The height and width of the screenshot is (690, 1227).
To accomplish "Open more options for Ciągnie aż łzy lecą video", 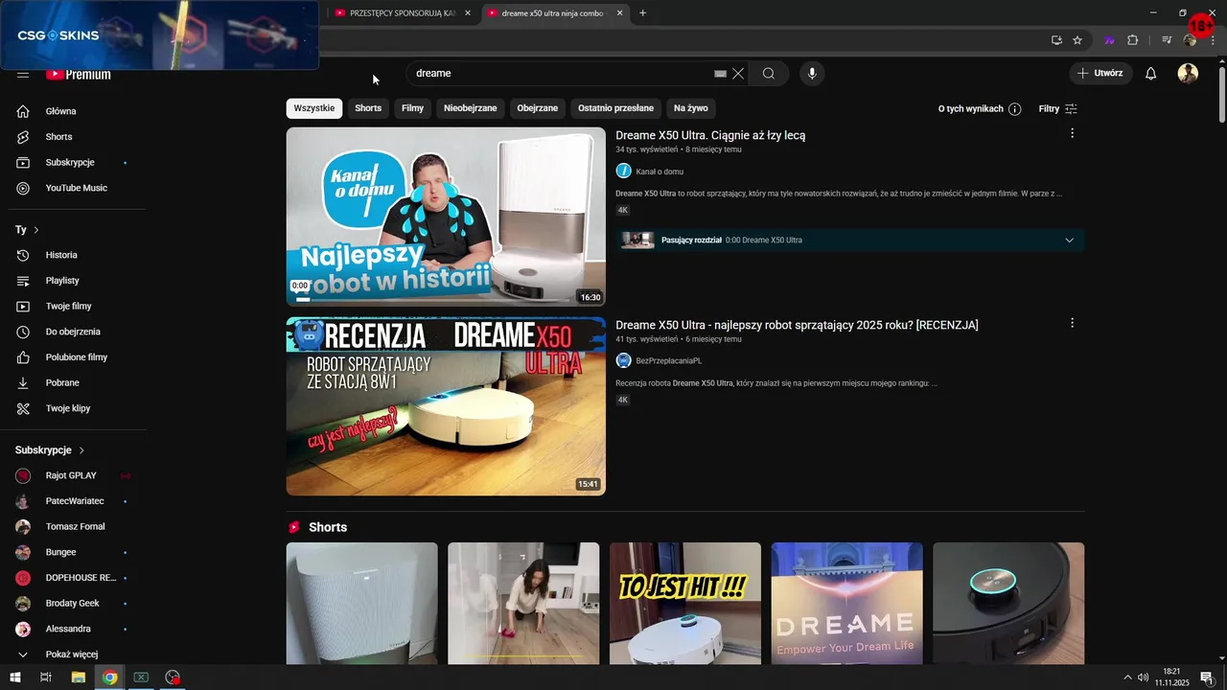I will pos(1072,133).
